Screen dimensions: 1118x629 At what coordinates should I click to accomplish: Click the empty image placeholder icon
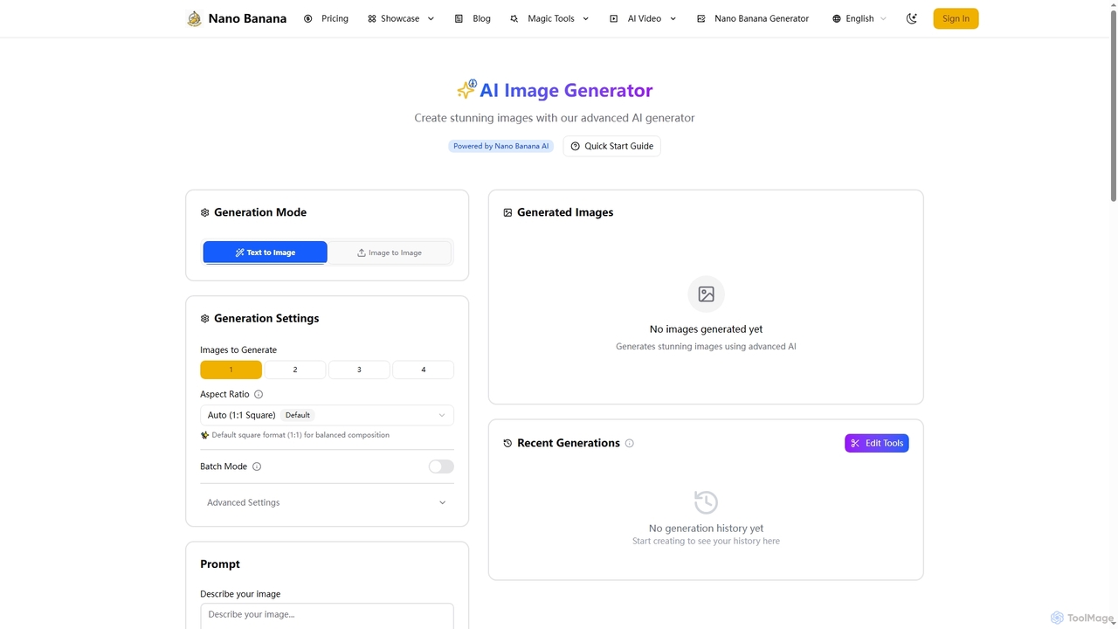(x=706, y=294)
